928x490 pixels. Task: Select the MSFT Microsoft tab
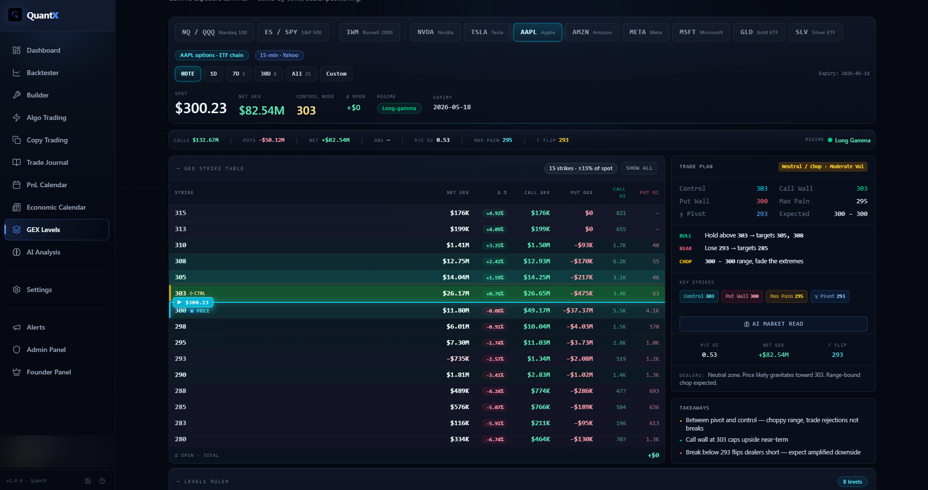click(x=701, y=32)
